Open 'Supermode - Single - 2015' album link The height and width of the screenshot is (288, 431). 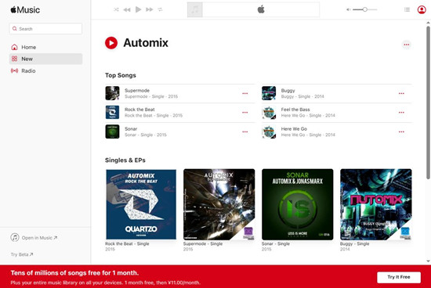click(151, 96)
